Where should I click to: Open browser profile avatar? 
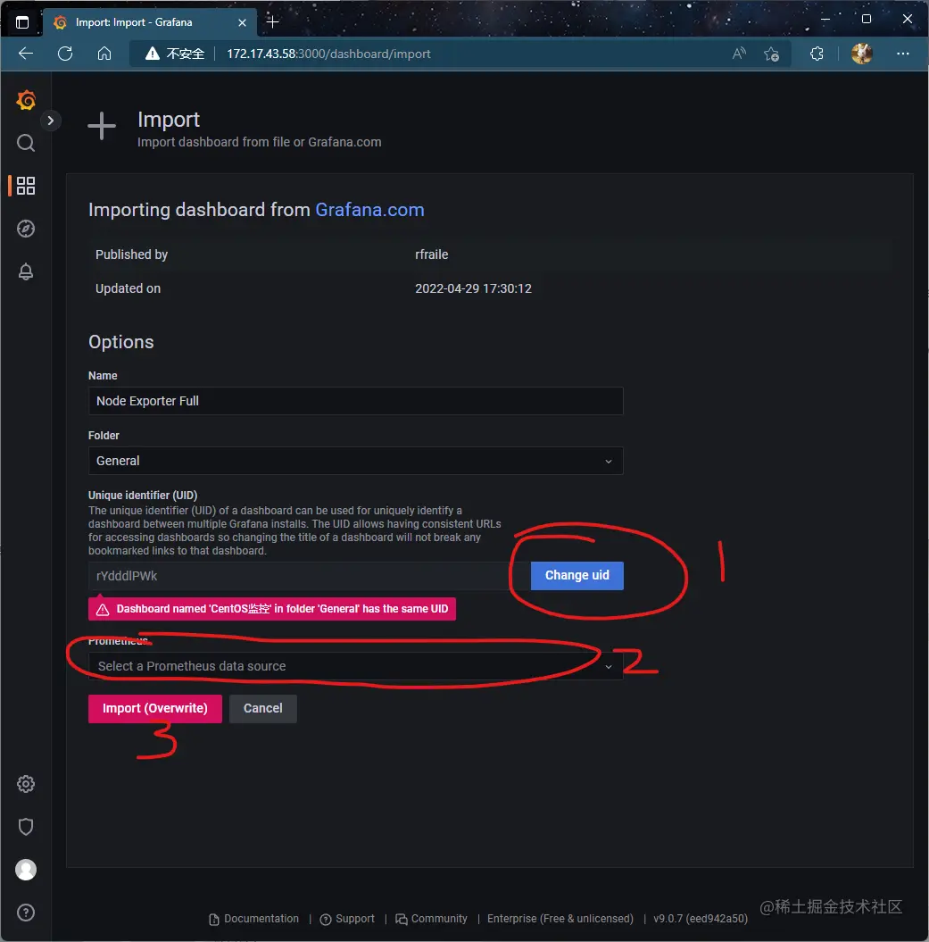[x=862, y=54]
